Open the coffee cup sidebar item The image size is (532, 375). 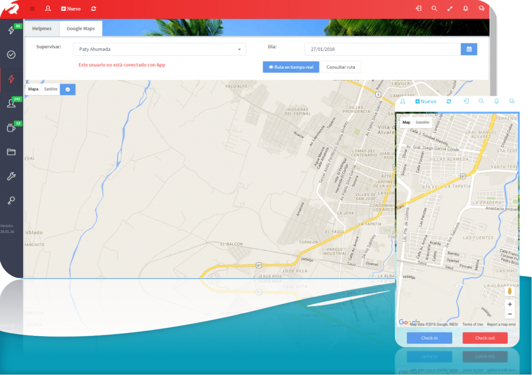tap(11, 128)
